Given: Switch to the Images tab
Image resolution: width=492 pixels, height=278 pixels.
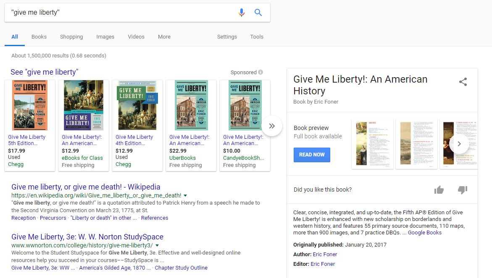Looking at the screenshot, I should coord(105,37).
